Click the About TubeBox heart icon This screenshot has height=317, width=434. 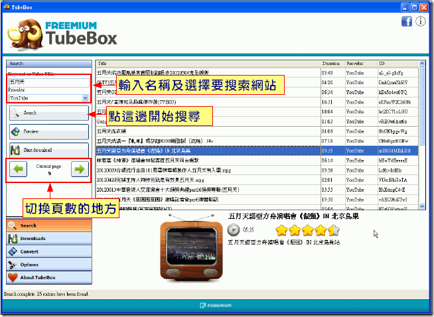tap(13, 278)
